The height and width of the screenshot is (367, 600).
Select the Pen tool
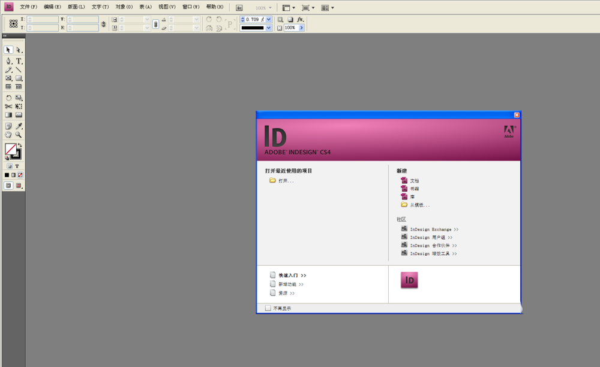(8, 61)
